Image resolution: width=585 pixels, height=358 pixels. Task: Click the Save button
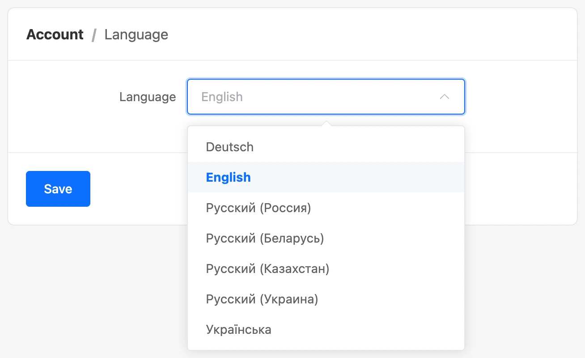pyautogui.click(x=58, y=189)
